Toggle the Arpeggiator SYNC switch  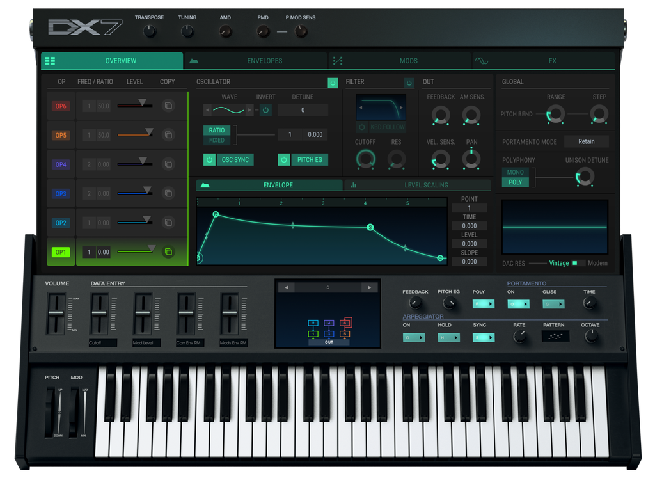tap(484, 338)
